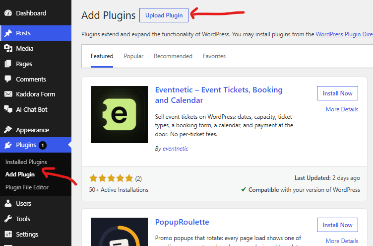Switch to the Popular tab
The height and width of the screenshot is (246, 373).
pyautogui.click(x=133, y=56)
